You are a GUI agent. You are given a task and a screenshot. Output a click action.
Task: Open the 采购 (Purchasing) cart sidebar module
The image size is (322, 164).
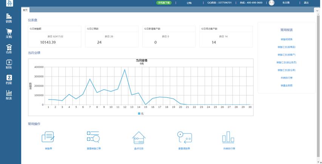[x=9, y=34]
